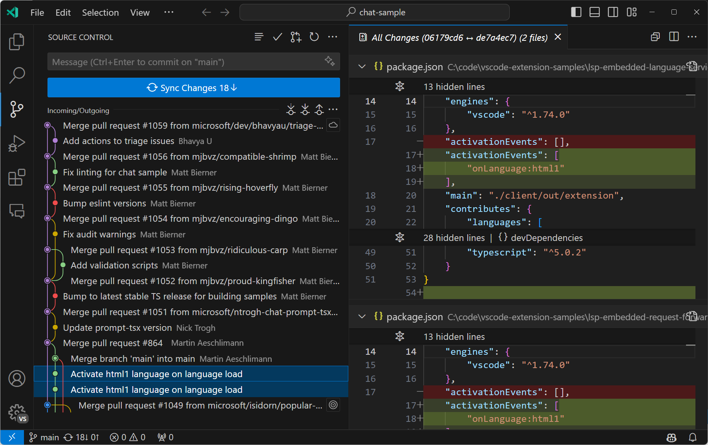This screenshot has width=708, height=445.
Task: Open the Selection menu
Action: [x=101, y=12]
